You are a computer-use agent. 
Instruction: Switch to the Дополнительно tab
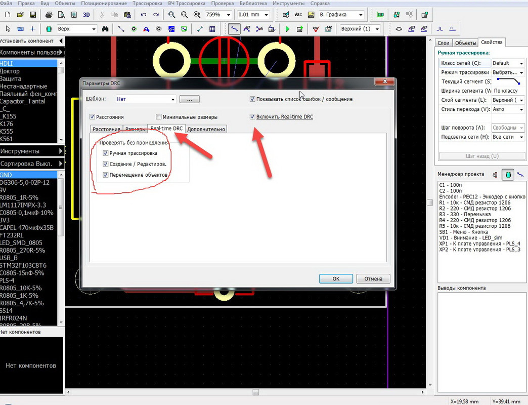coord(206,129)
